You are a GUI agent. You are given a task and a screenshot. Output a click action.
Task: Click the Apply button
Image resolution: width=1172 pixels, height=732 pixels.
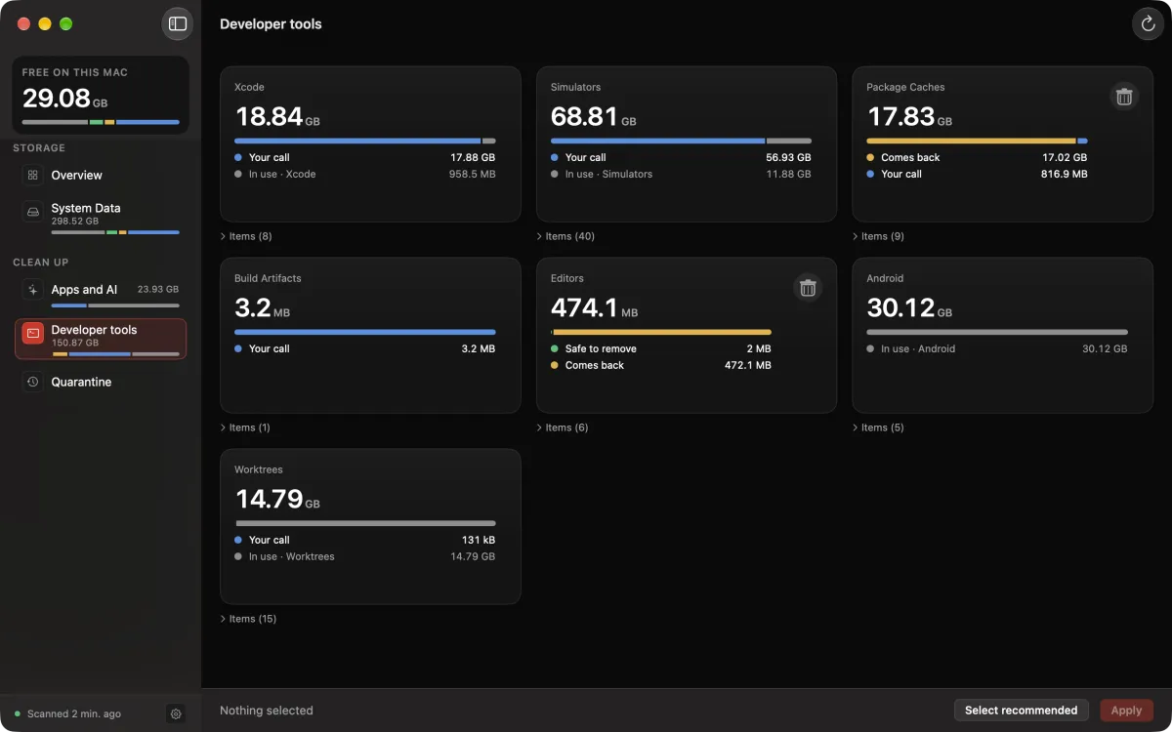(x=1126, y=711)
